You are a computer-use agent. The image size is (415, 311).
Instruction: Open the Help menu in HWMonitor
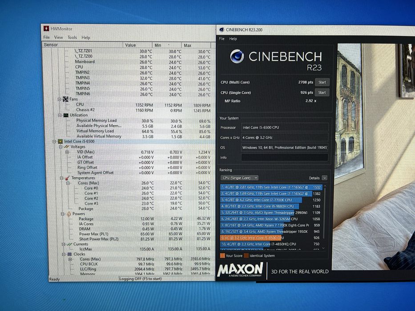tap(86, 38)
